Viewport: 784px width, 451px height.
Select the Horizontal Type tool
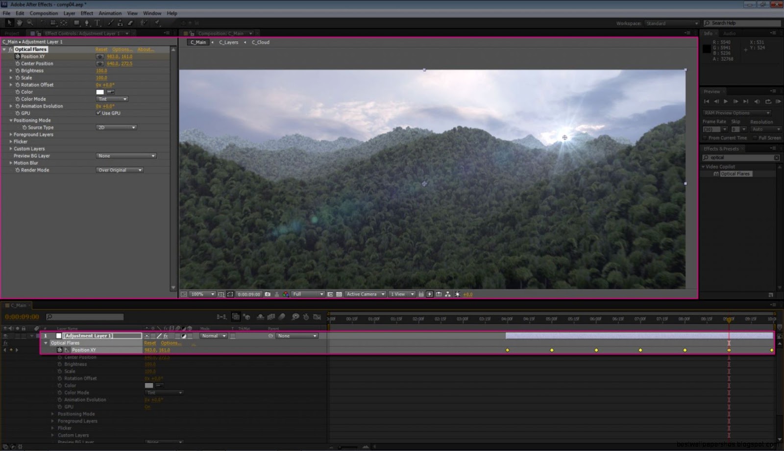pyautogui.click(x=97, y=23)
